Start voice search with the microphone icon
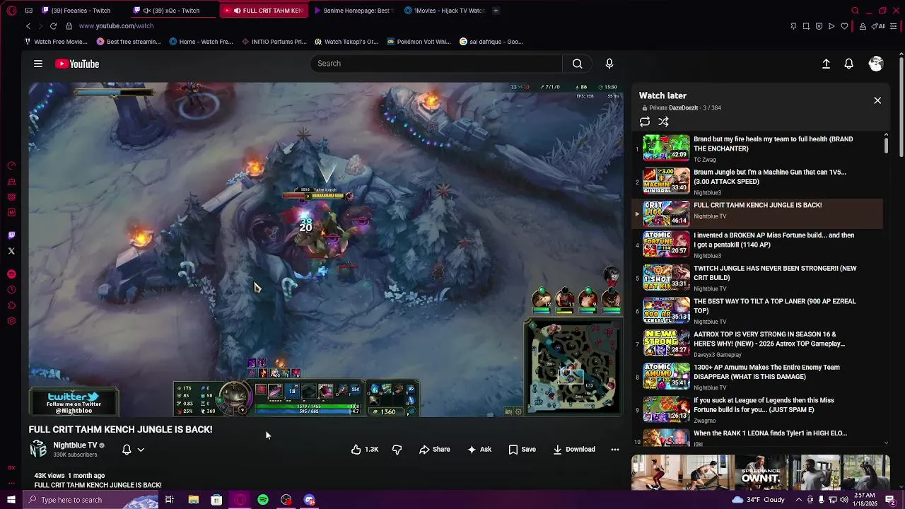905x509 pixels. pyautogui.click(x=609, y=64)
